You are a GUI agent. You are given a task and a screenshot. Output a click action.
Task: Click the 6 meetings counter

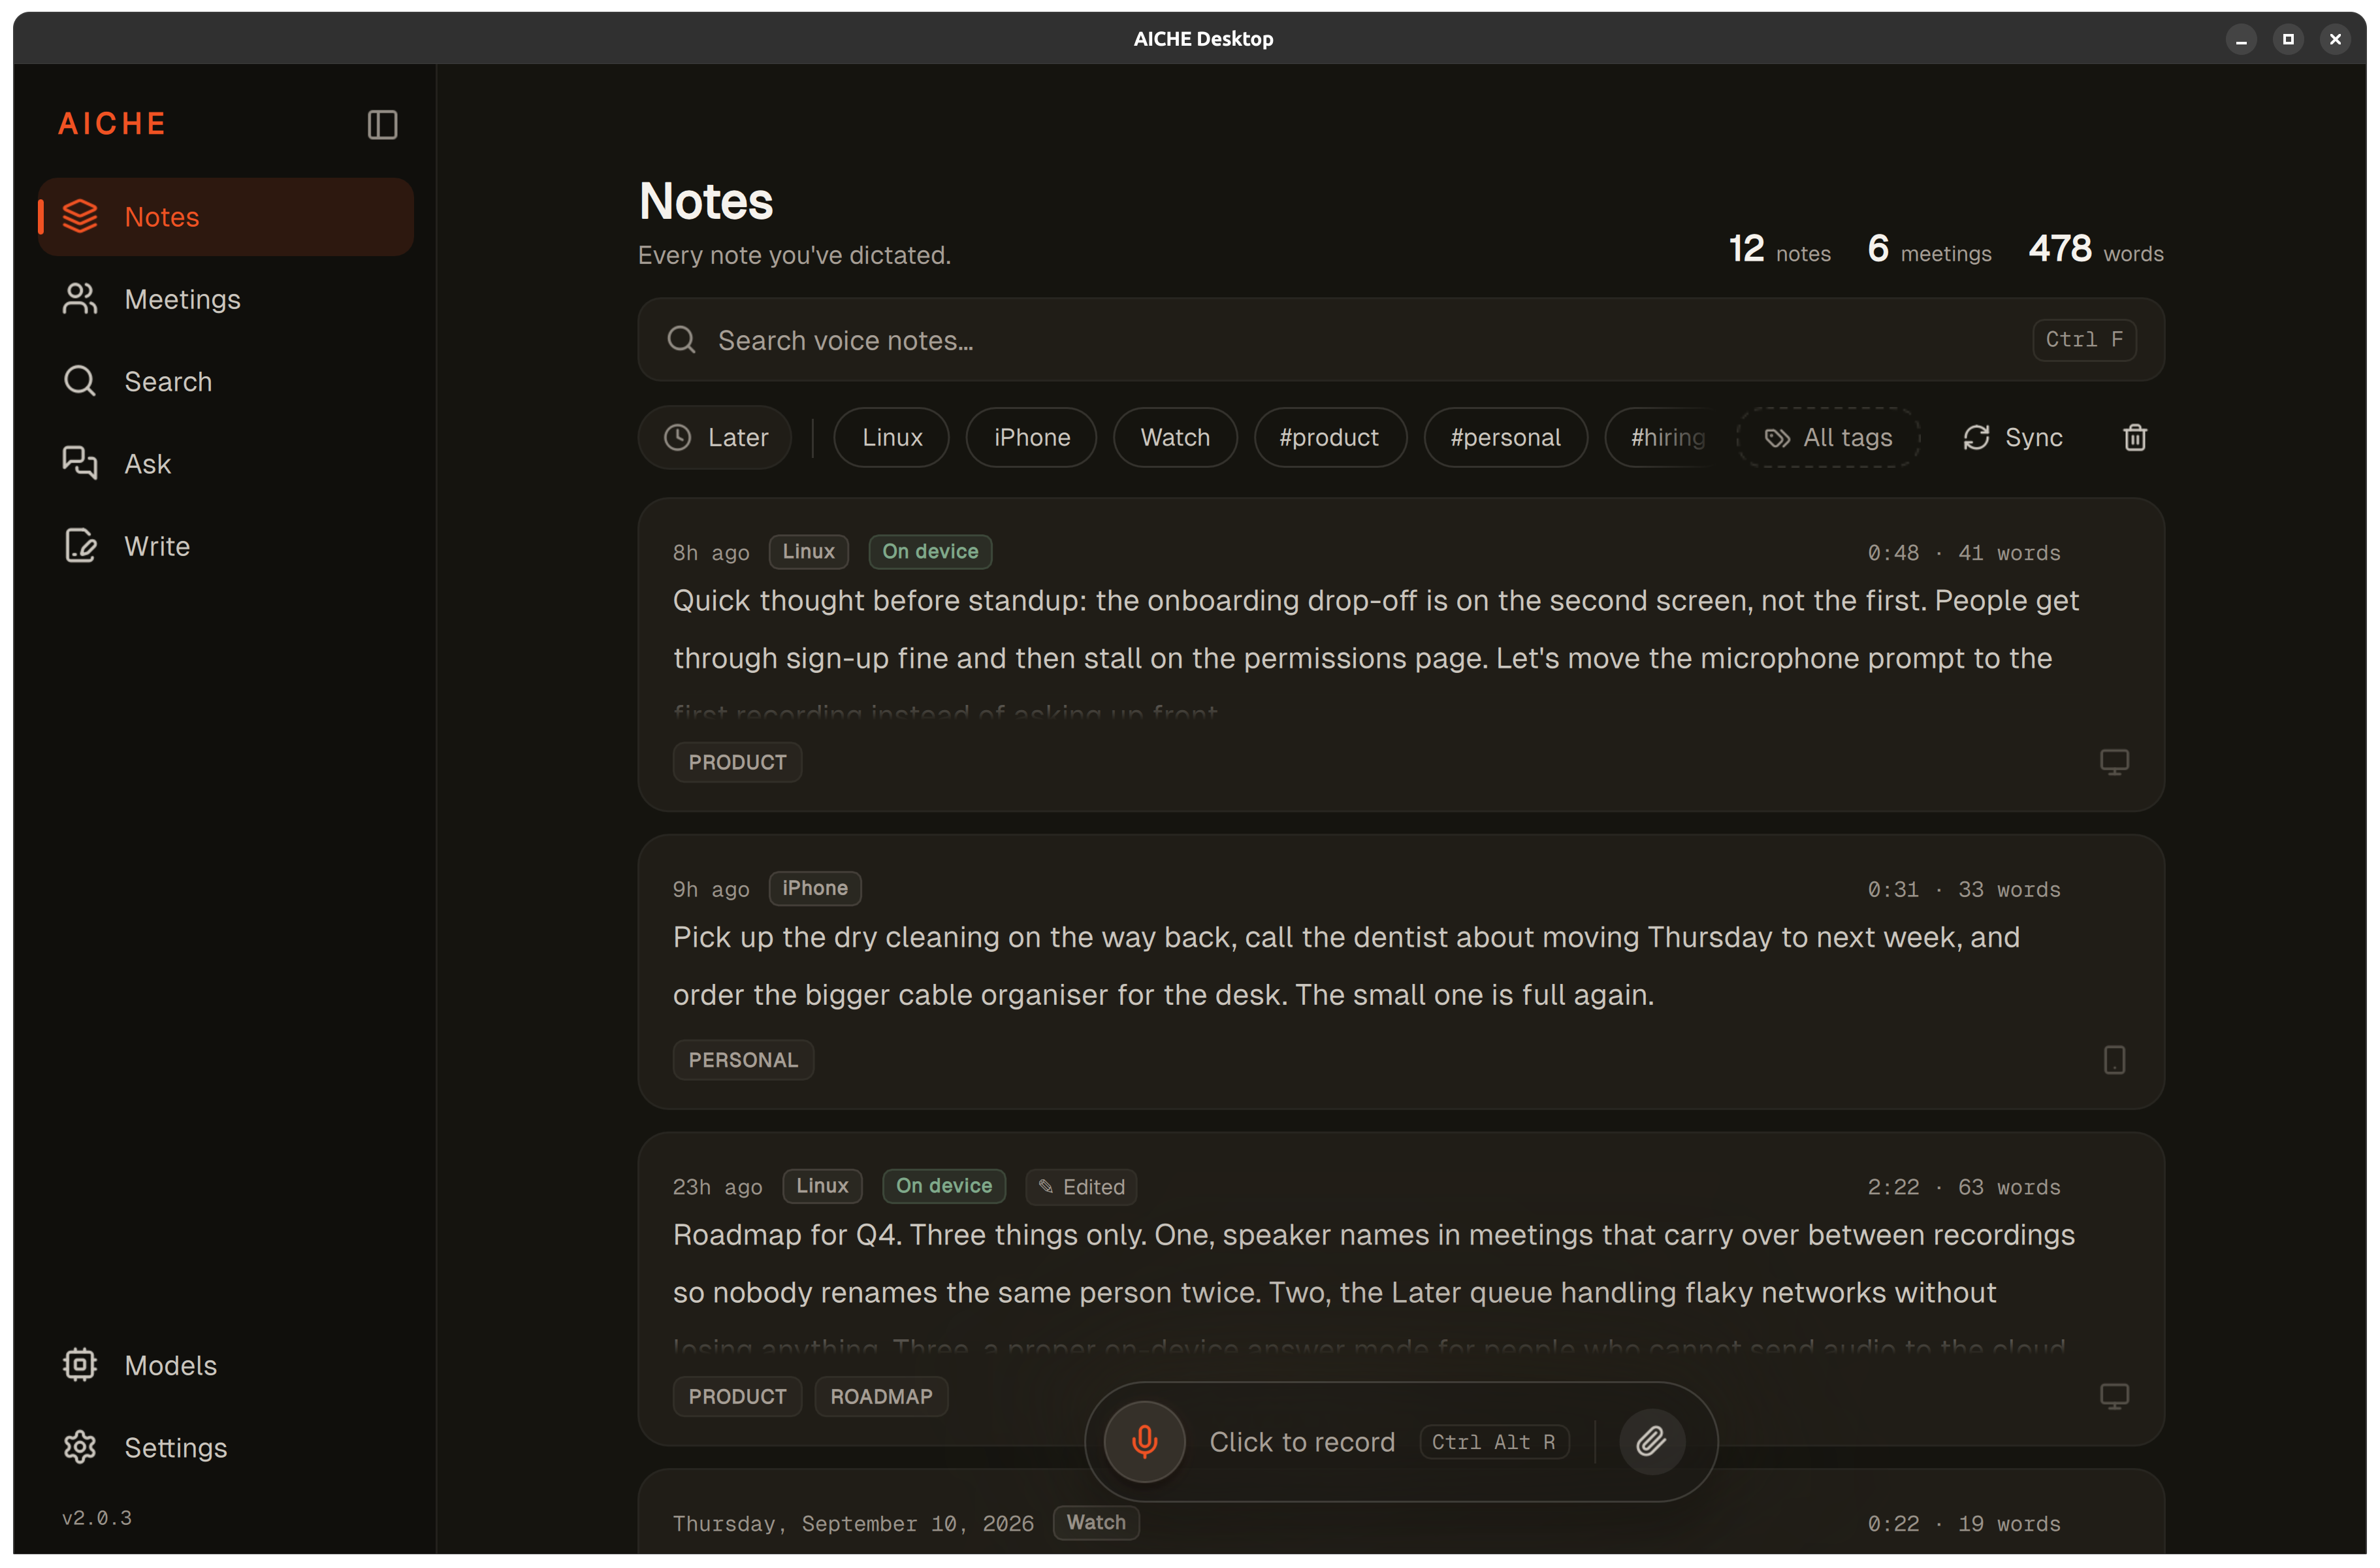tap(1929, 250)
